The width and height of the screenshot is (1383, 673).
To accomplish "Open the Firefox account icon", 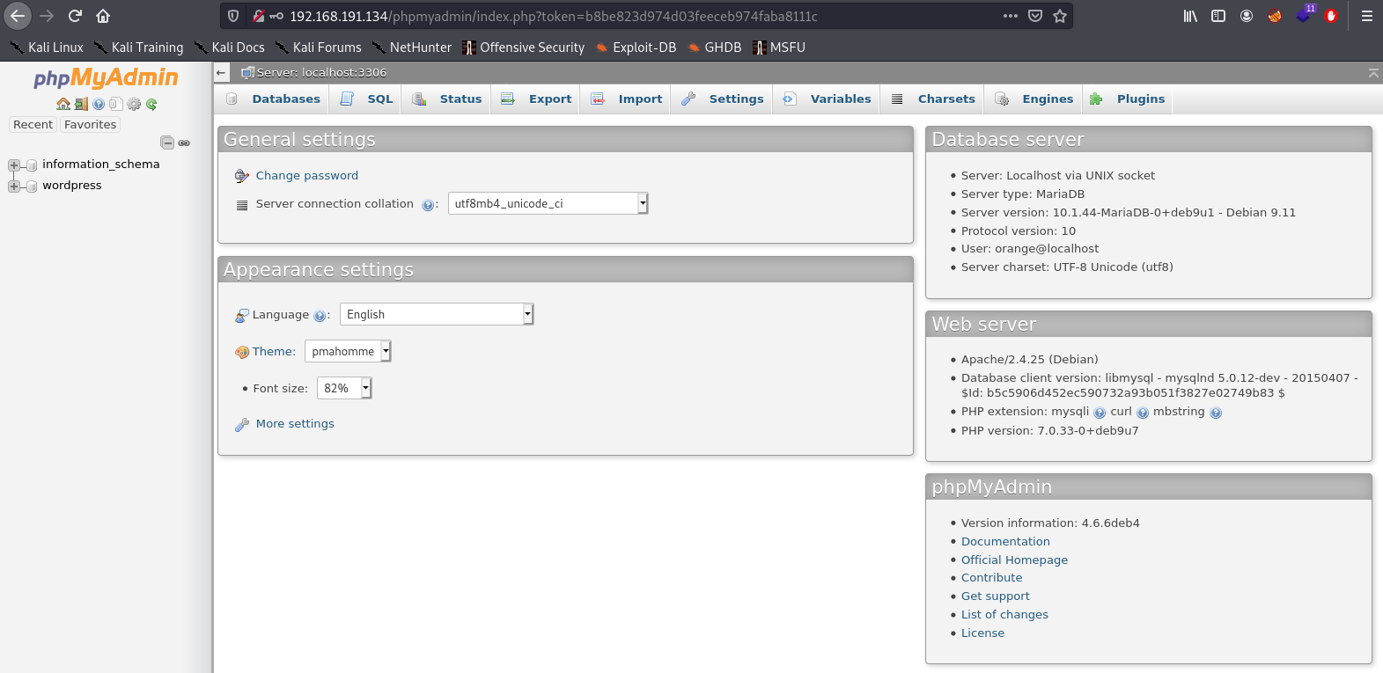I will [x=1247, y=16].
